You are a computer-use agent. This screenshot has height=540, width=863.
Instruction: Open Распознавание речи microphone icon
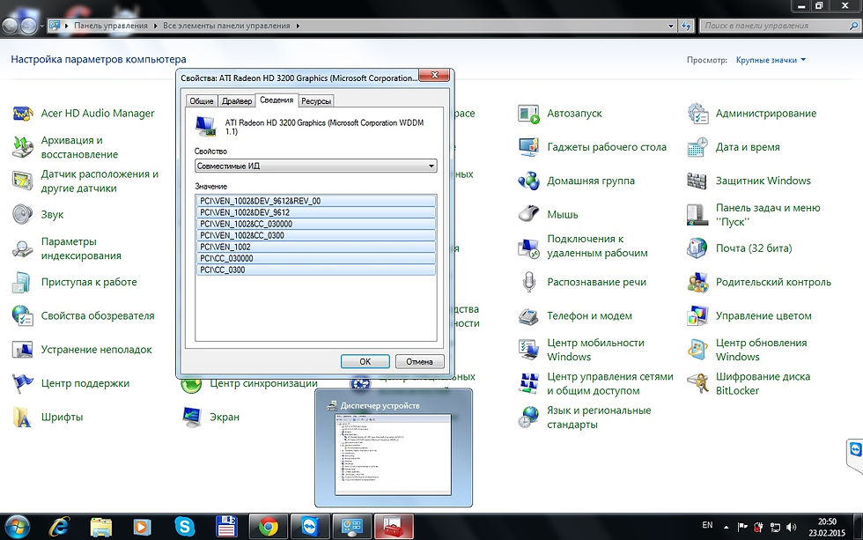[528, 282]
